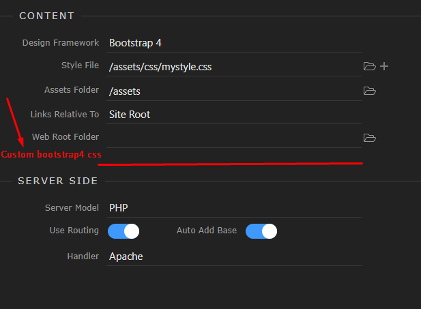Focus the /assets folder path field

click(234, 91)
